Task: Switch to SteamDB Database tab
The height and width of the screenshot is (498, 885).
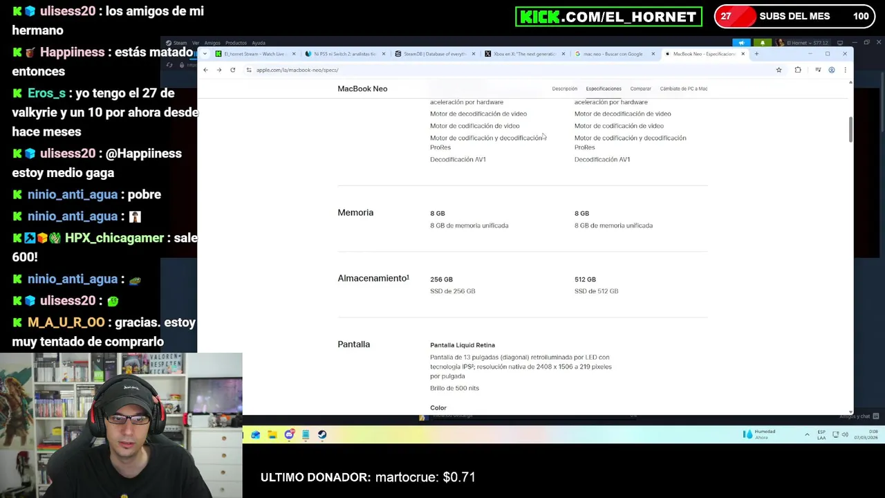Action: tap(434, 54)
